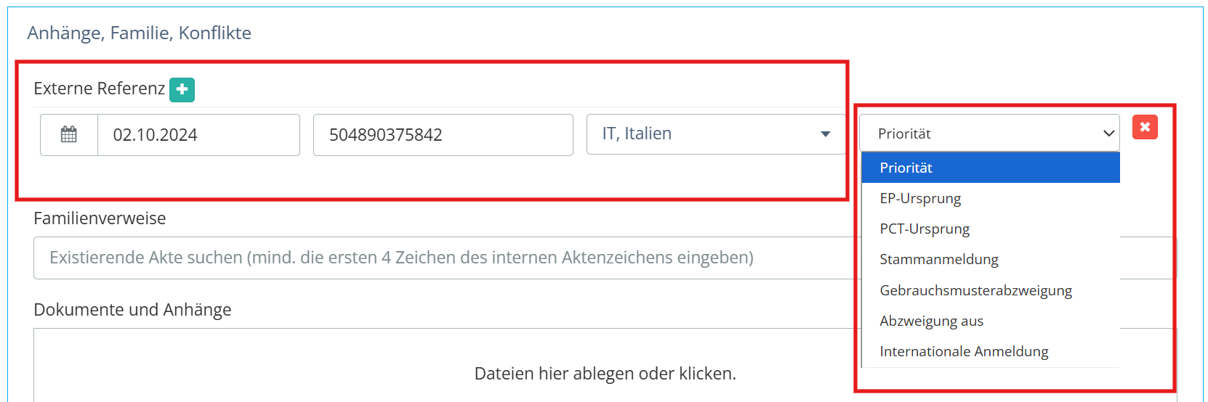Click the date field showing 02.10.2024
Viewport: 1208px width, 402px height.
click(x=198, y=135)
